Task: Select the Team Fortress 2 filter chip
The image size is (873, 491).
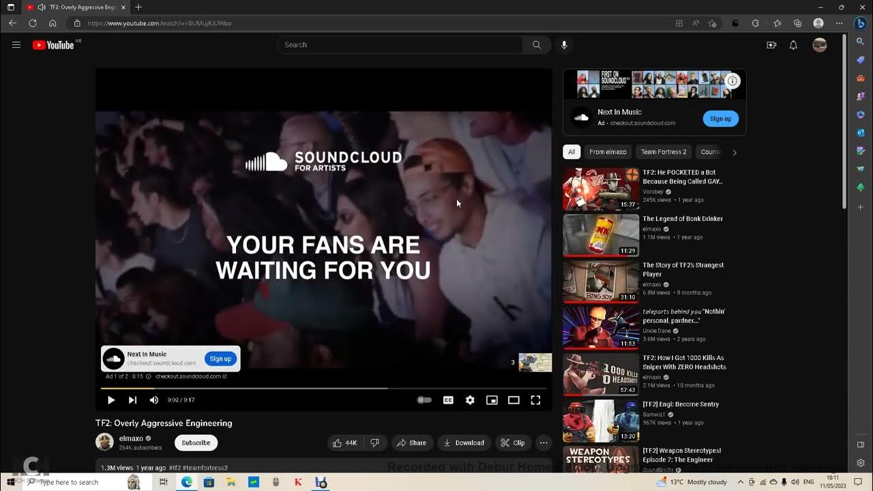Action: [x=664, y=152]
